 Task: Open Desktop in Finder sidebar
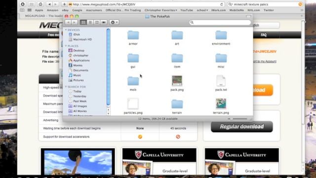pyautogui.click(x=77, y=50)
